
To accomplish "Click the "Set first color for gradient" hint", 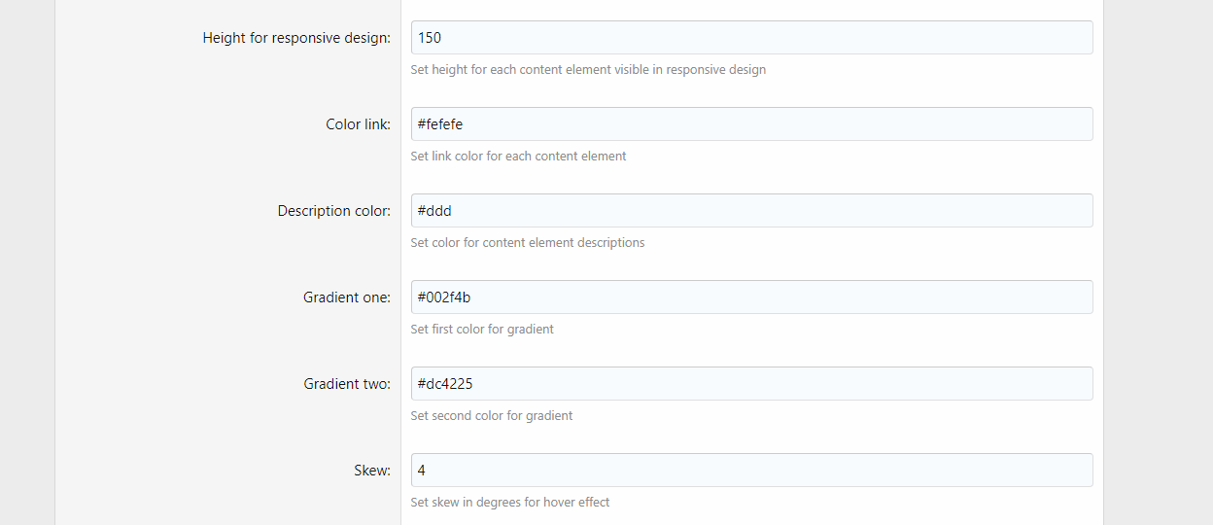I will (482, 330).
